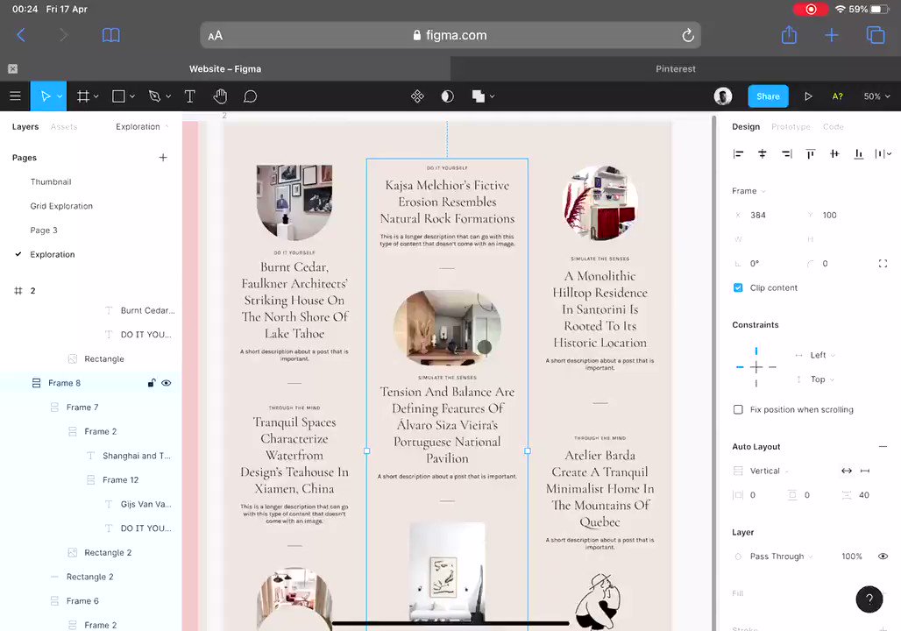901x631 pixels.
Task: Toggle layer visibility eye in Layer section
Action: click(x=883, y=556)
